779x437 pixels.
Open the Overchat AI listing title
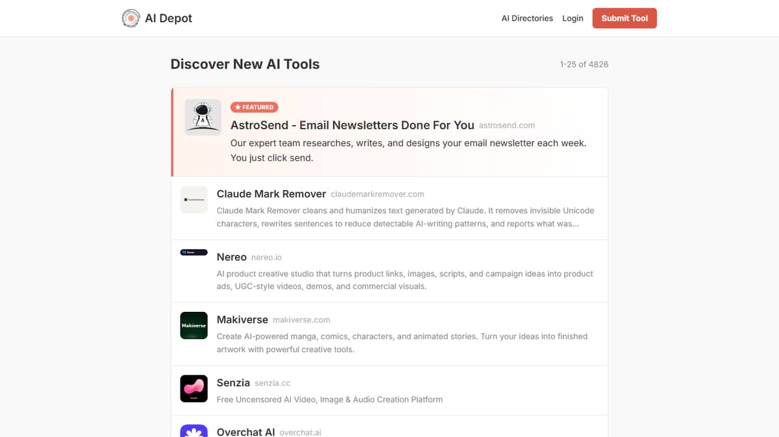click(x=246, y=432)
